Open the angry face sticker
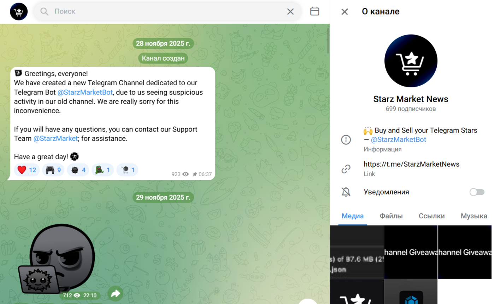 coord(57,259)
